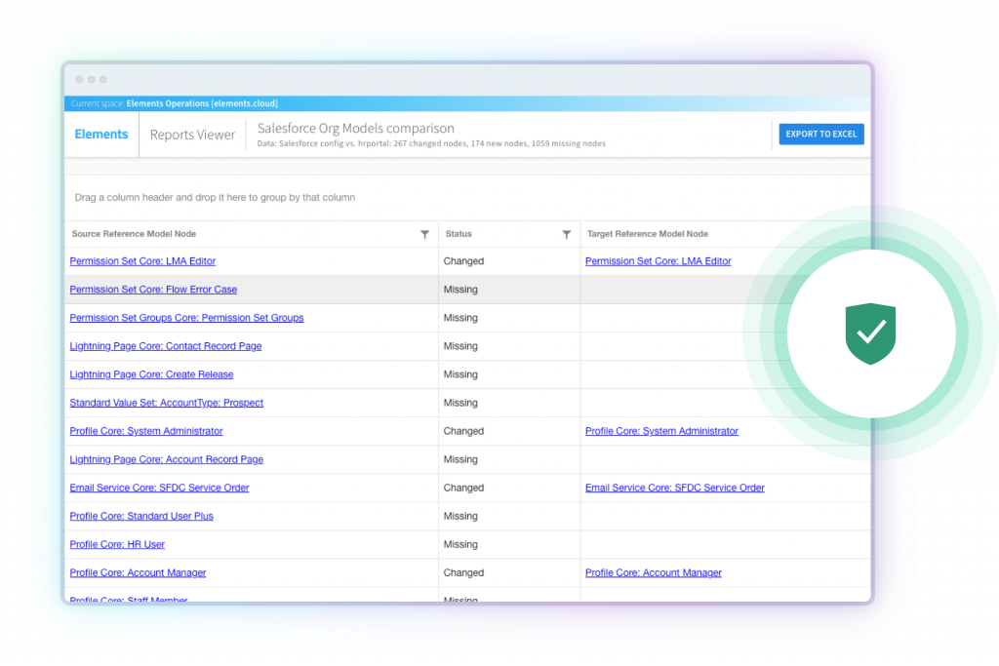Open the Status column filter icon
The image size is (999, 666).
click(x=567, y=235)
